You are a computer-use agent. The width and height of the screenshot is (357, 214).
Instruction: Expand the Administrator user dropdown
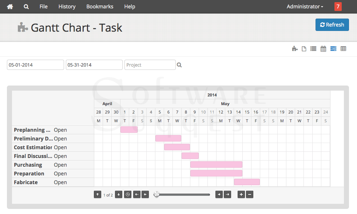point(305,7)
